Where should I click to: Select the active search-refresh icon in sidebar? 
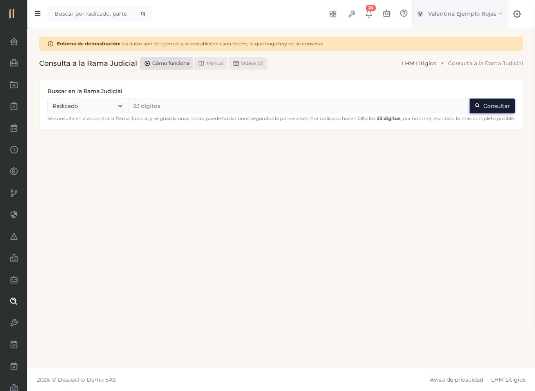pyautogui.click(x=14, y=301)
